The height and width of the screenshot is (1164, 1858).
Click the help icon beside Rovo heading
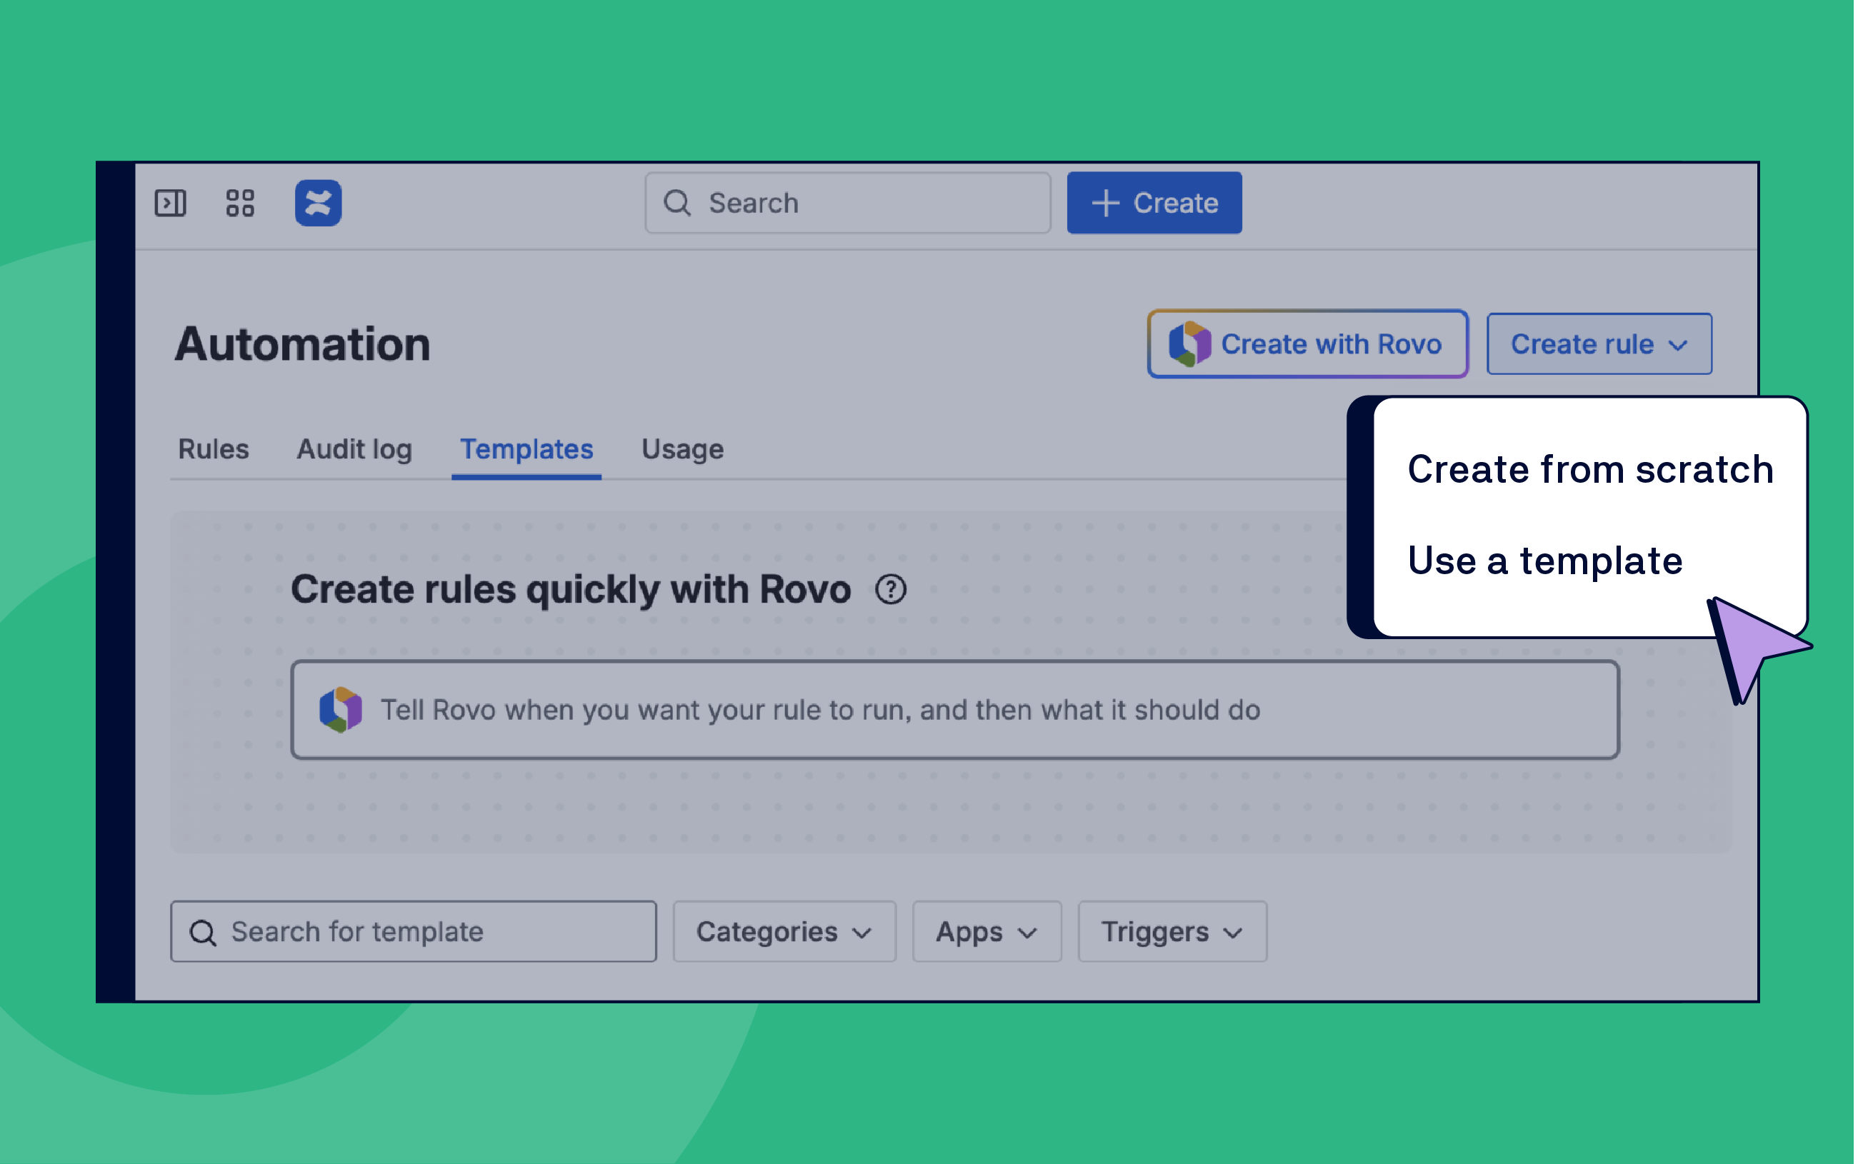point(891,590)
